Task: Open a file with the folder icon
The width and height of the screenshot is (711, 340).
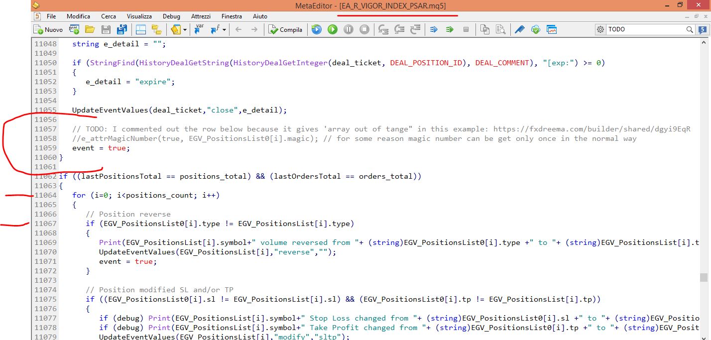Action: click(90, 29)
